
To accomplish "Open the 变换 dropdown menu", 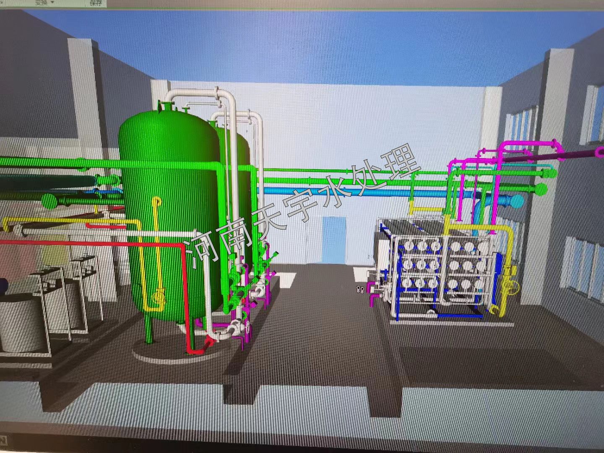I will point(44,3).
